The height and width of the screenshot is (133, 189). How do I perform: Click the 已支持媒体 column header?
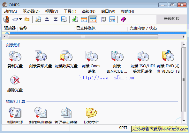pyautogui.click(x=101, y=28)
